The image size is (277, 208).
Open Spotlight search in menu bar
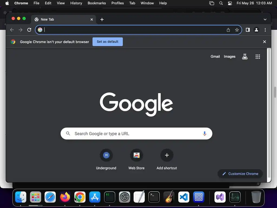(221, 3)
